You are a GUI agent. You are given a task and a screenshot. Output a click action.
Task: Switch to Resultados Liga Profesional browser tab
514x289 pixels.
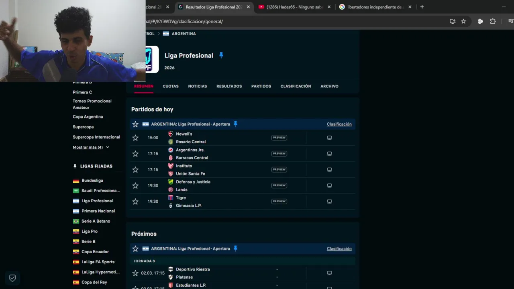click(214, 7)
